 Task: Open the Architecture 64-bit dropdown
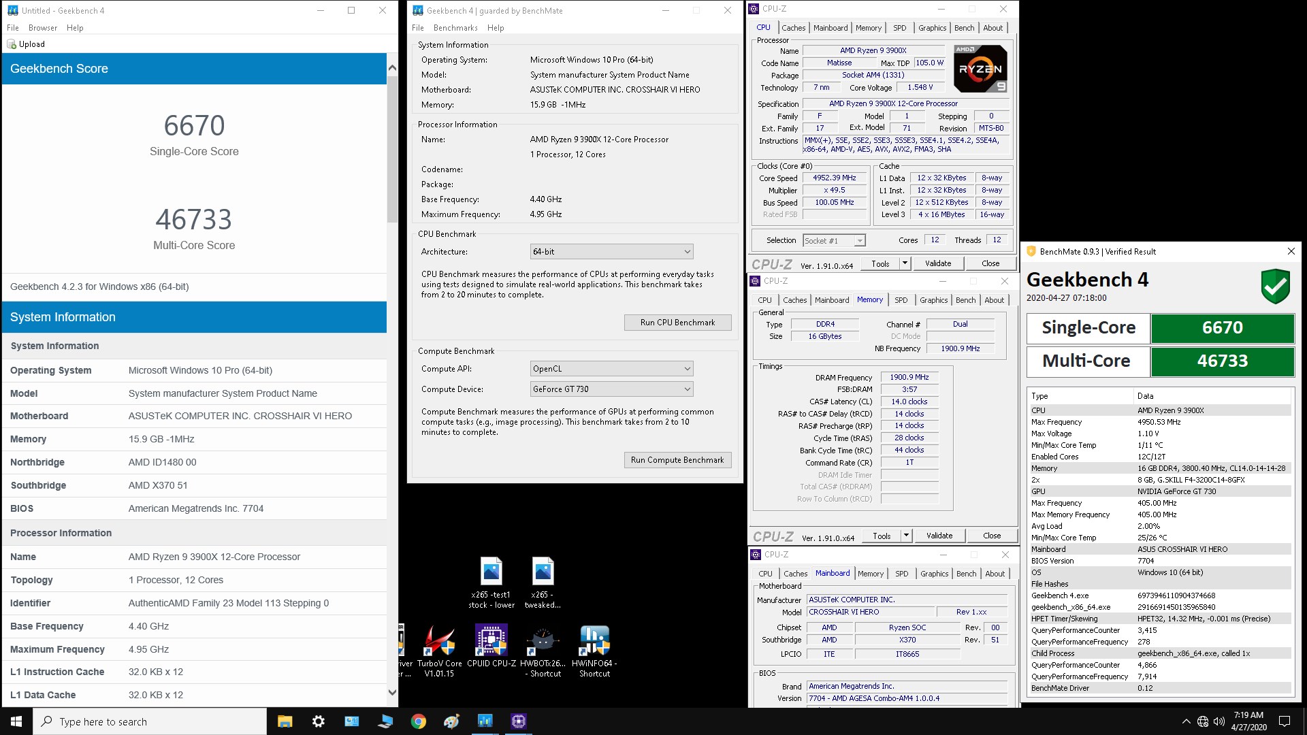pos(611,252)
